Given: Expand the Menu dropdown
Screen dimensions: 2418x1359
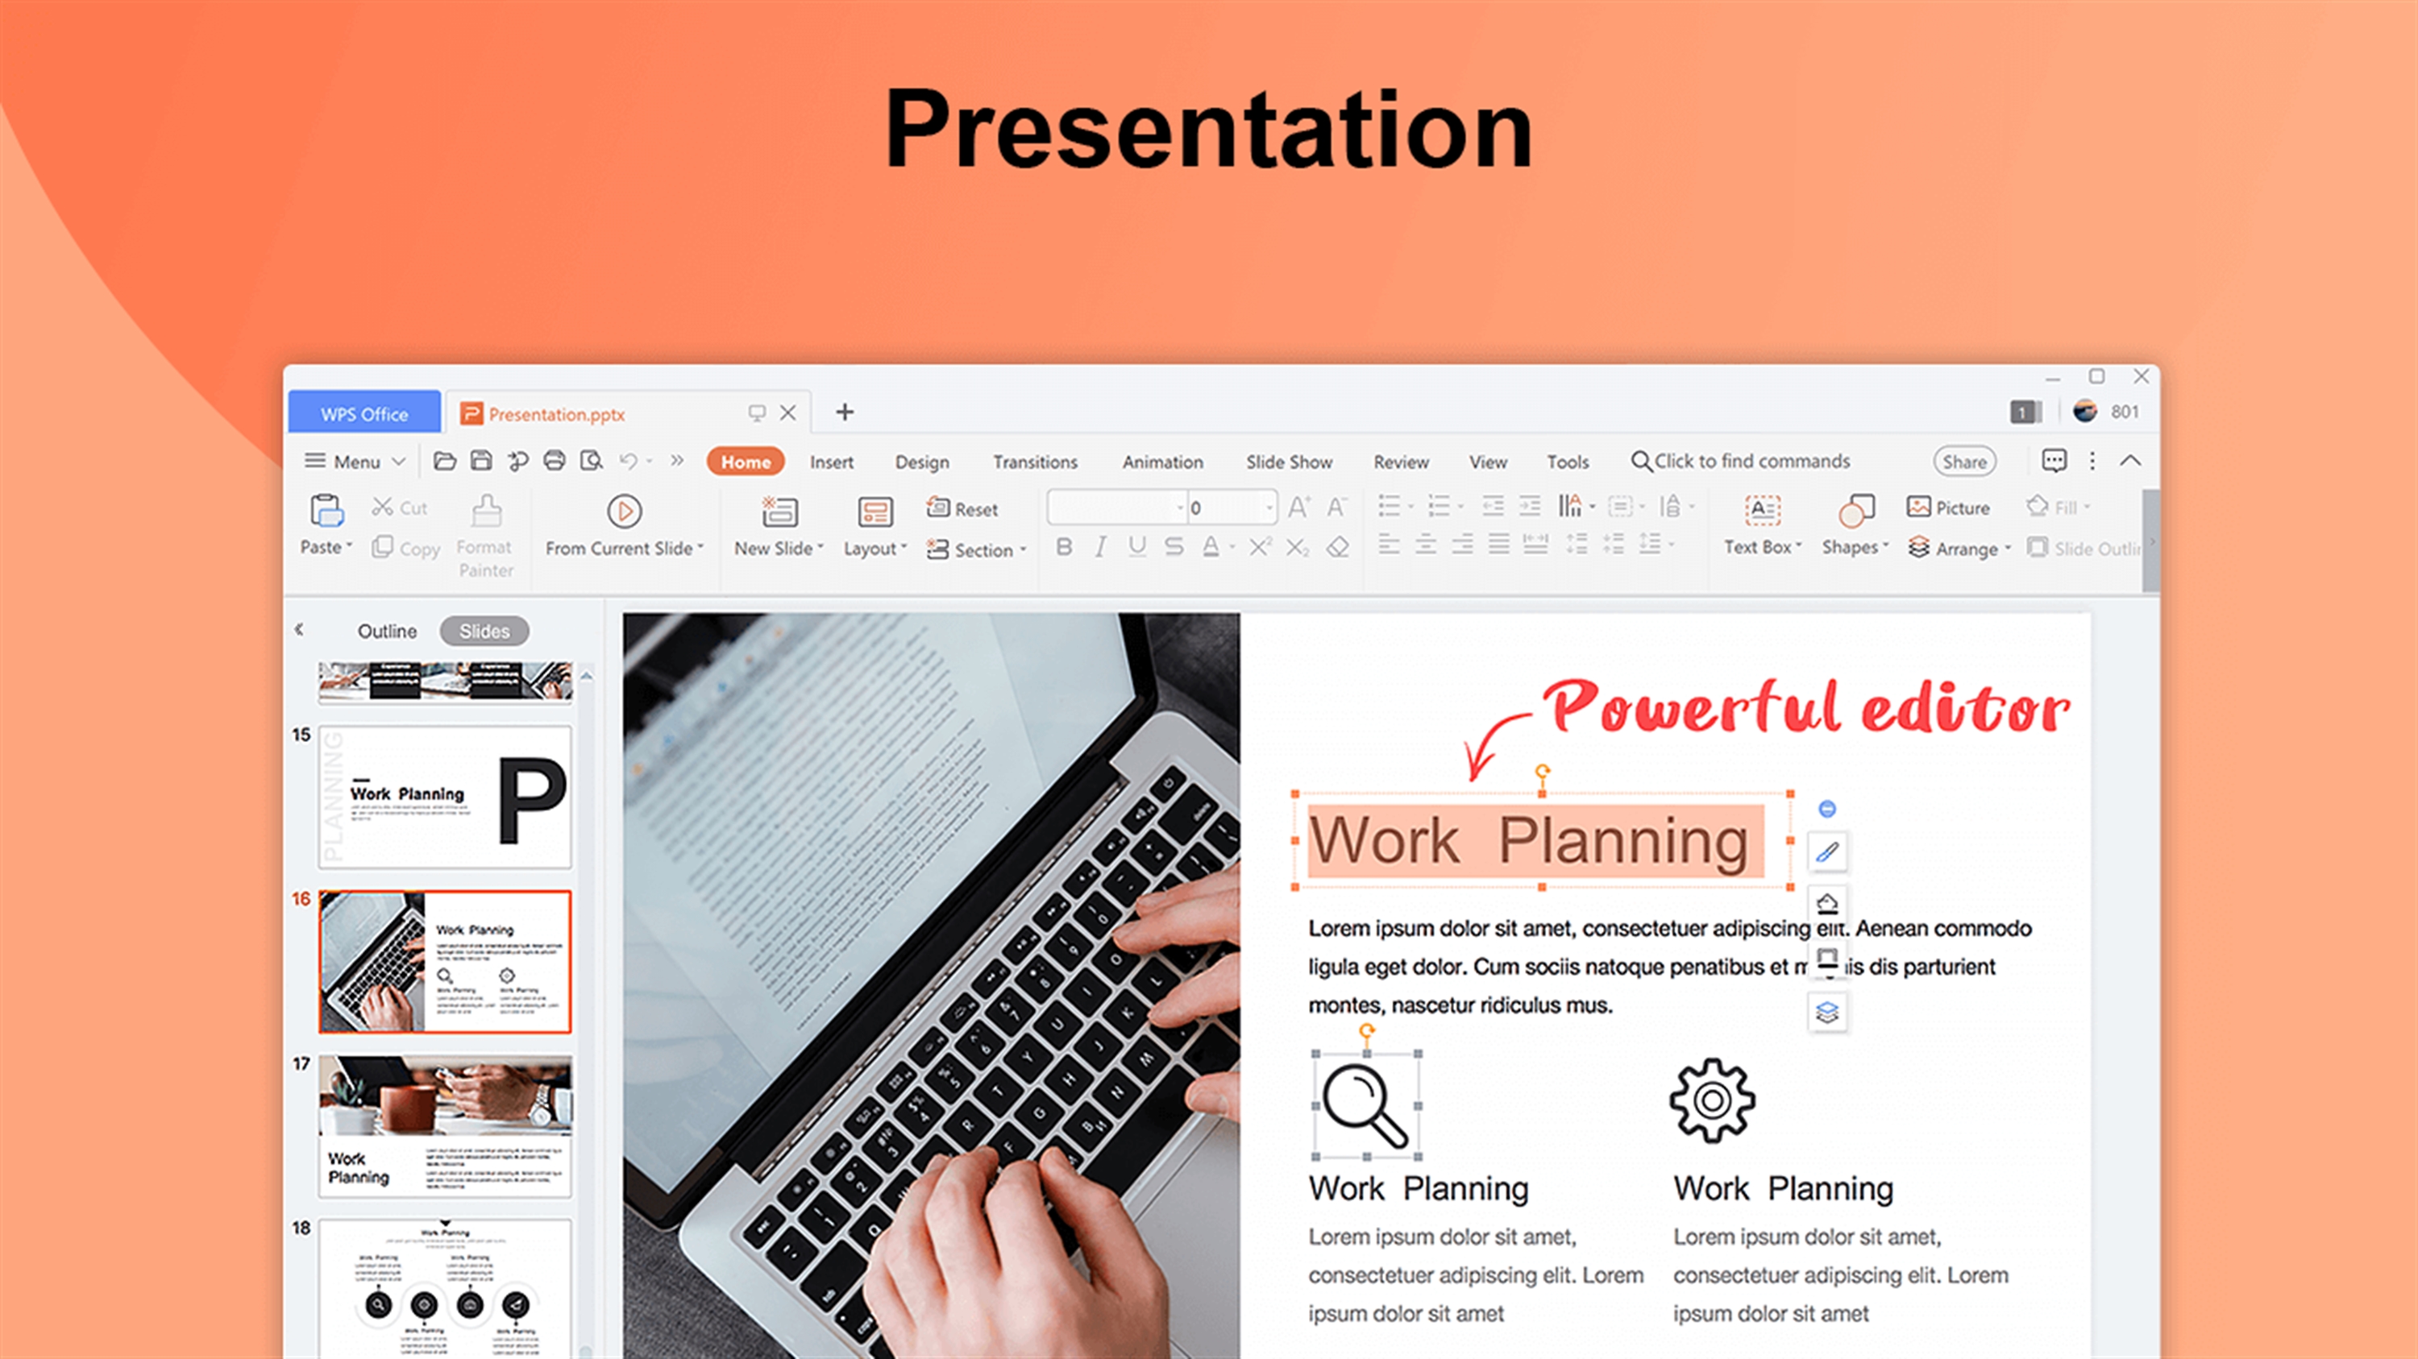Looking at the screenshot, I should point(355,462).
